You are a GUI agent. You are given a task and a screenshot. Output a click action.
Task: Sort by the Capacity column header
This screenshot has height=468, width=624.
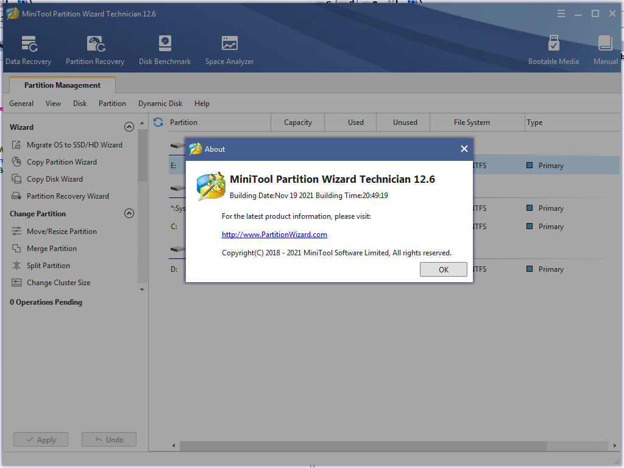[297, 122]
